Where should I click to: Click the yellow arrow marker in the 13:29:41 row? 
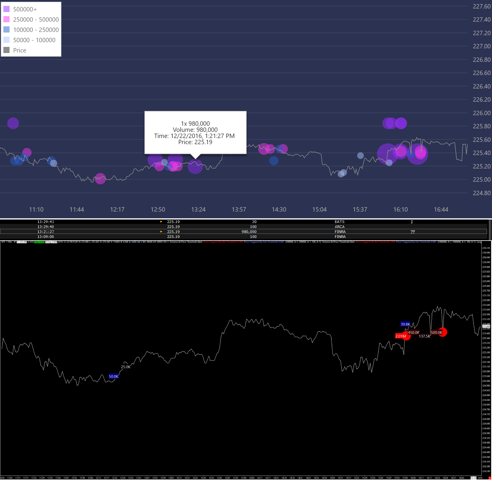click(161, 222)
